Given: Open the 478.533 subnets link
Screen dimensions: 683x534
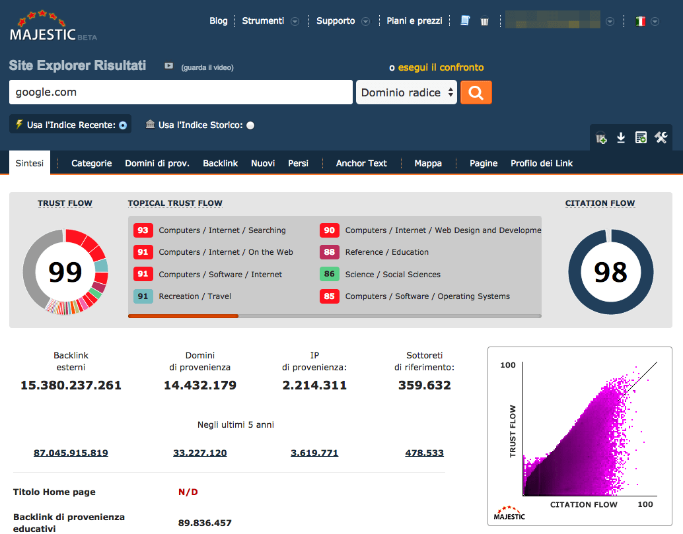Looking at the screenshot, I should tap(424, 453).
